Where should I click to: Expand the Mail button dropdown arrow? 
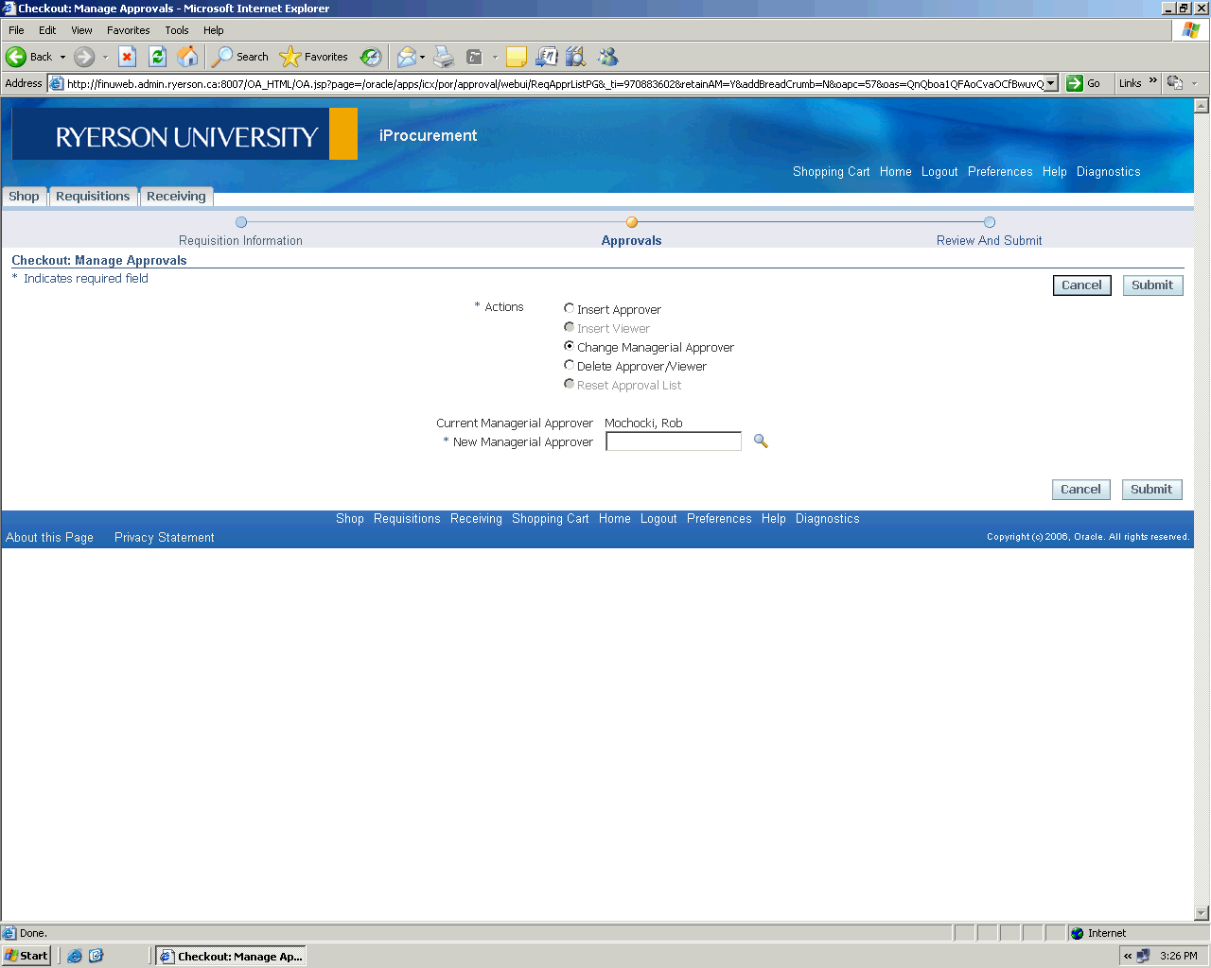coord(422,57)
